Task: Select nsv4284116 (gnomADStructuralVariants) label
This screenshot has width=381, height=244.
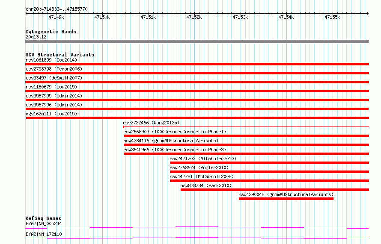Action: [171, 141]
